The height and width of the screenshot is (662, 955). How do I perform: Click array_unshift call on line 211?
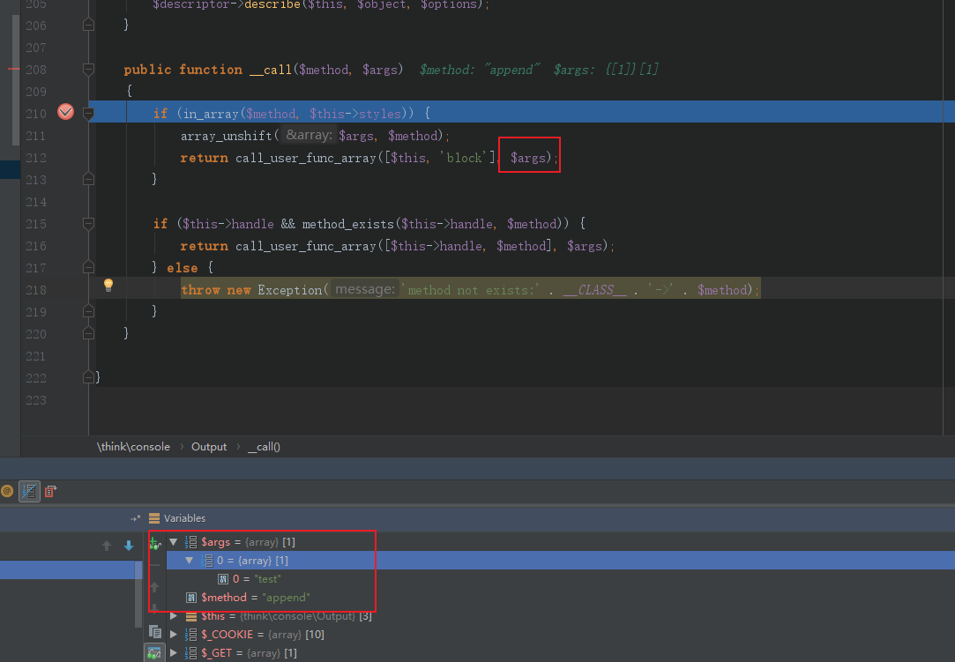point(226,136)
